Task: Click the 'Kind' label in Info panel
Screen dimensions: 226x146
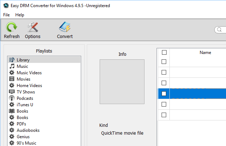Action: (104, 125)
